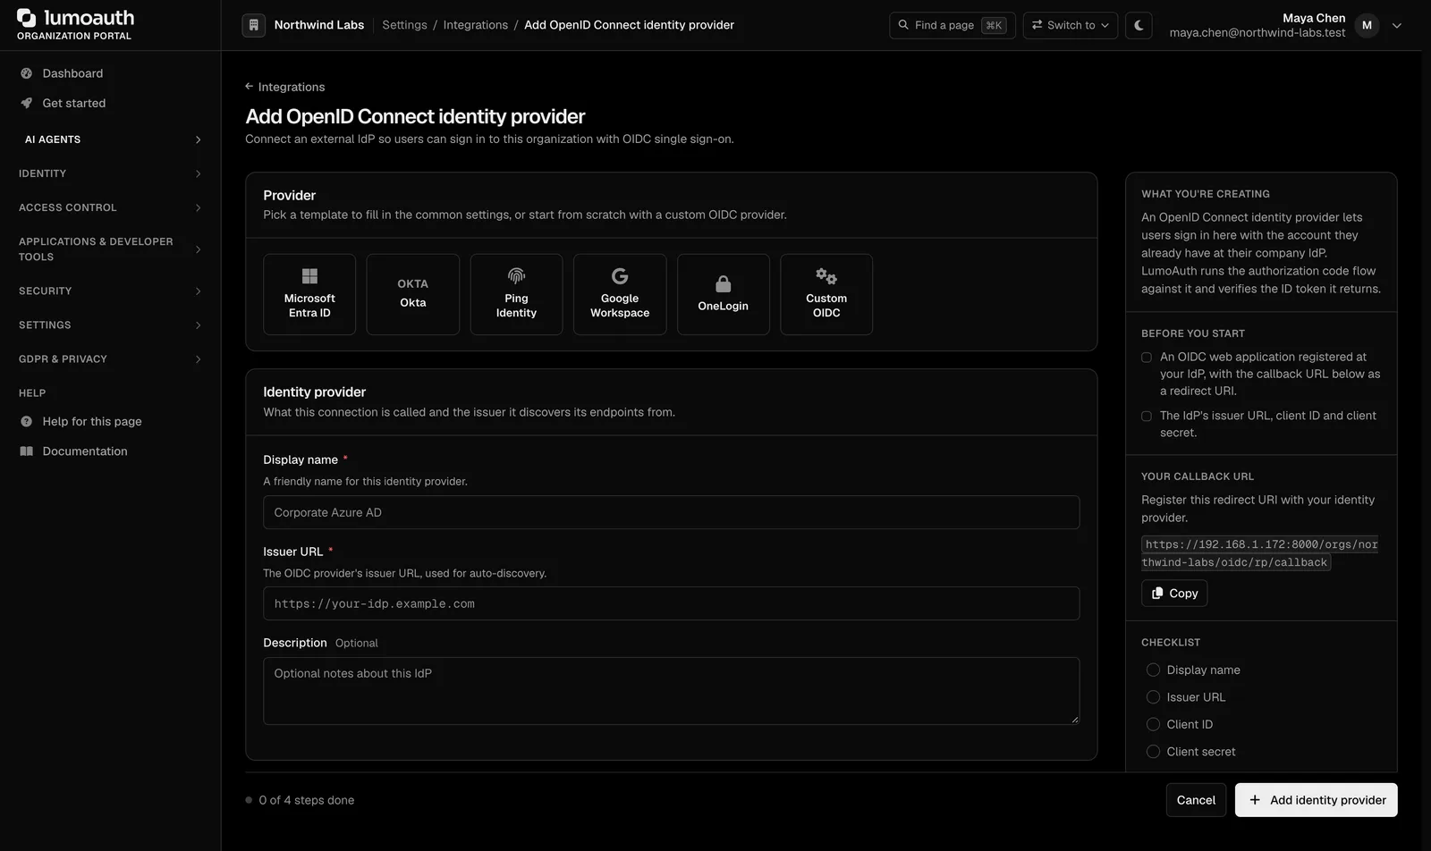The width and height of the screenshot is (1431, 851).
Task: Mark Display name checklist circle
Action: pos(1153,670)
